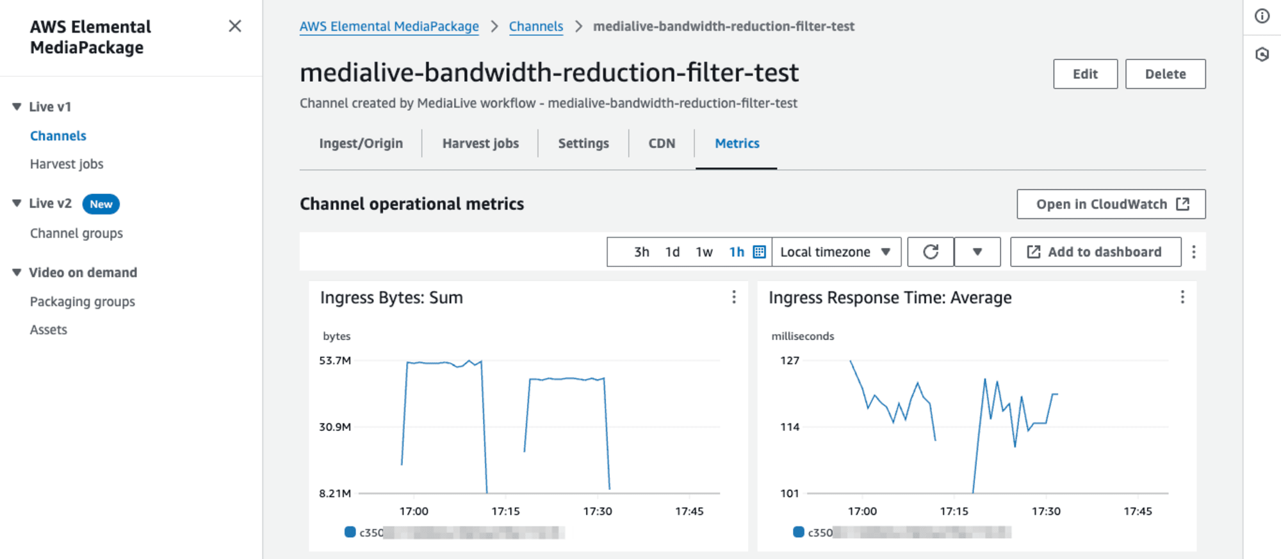Viewport: 1281px width, 559px height.
Task: Select the 3h time range
Action: (x=641, y=252)
